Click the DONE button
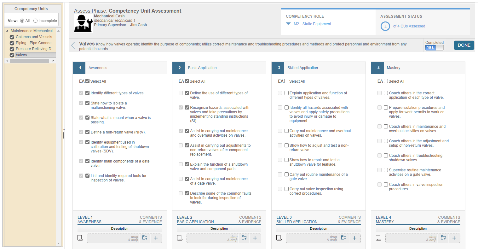This screenshot has width=478, height=249. point(464,45)
